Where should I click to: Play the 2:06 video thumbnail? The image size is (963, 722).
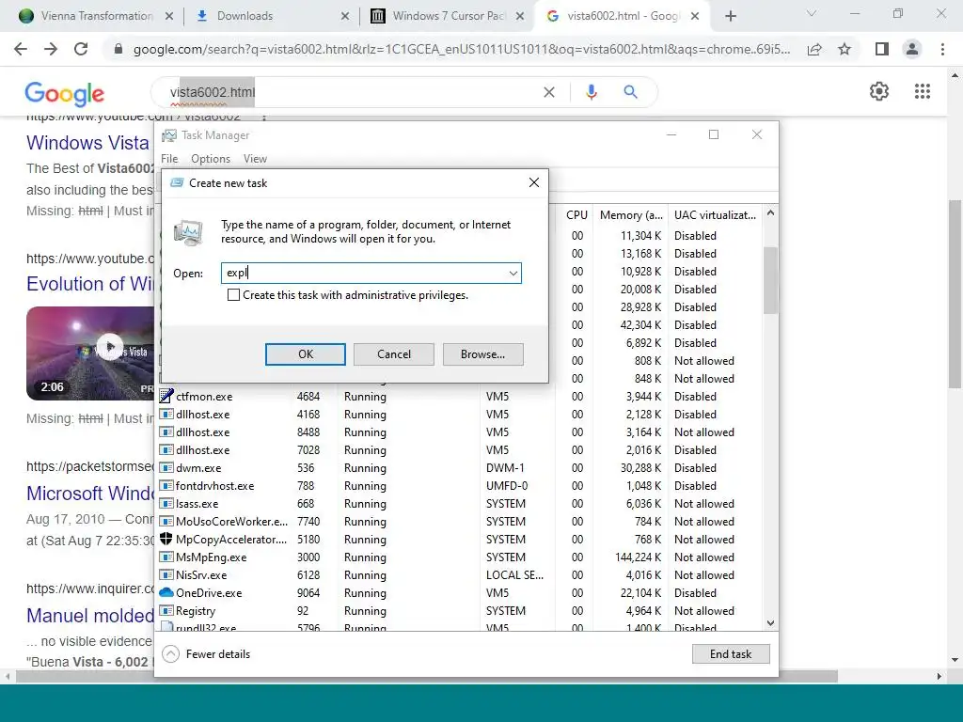click(90, 353)
